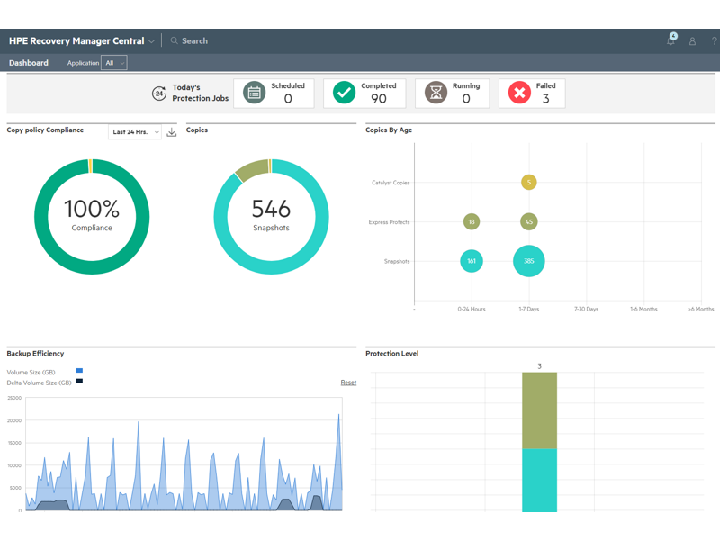This screenshot has height=540, width=720.
Task: Toggle the Volume Size (GB) legend swatch
Action: (x=79, y=371)
